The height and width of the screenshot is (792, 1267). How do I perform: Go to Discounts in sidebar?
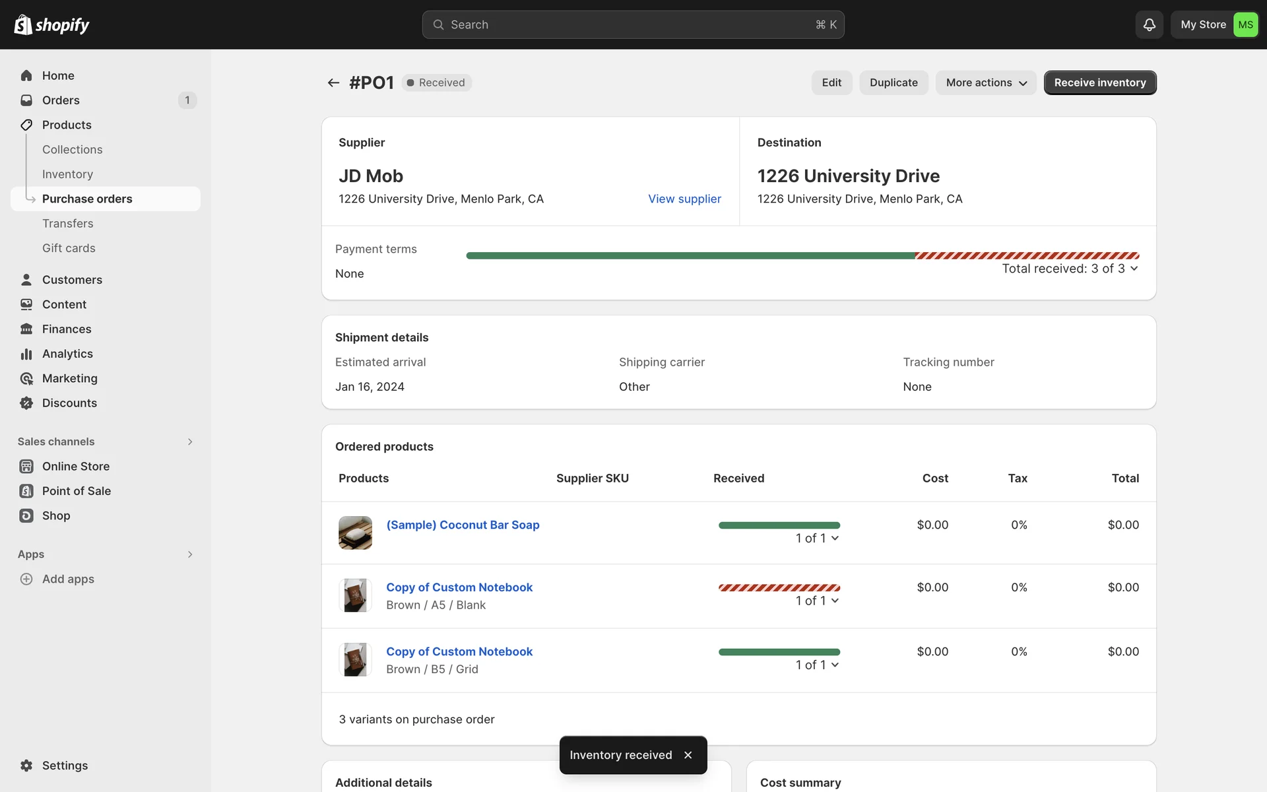69,403
